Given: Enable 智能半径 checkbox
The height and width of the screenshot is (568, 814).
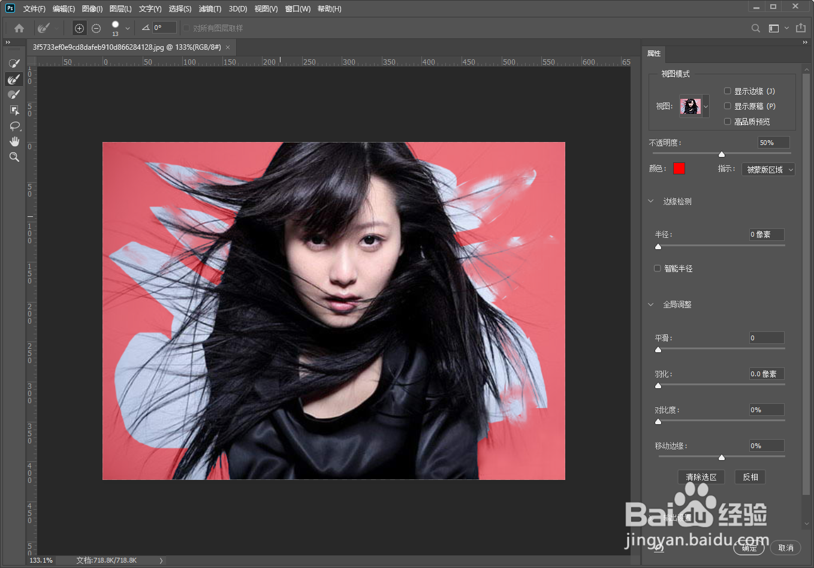Looking at the screenshot, I should [657, 268].
